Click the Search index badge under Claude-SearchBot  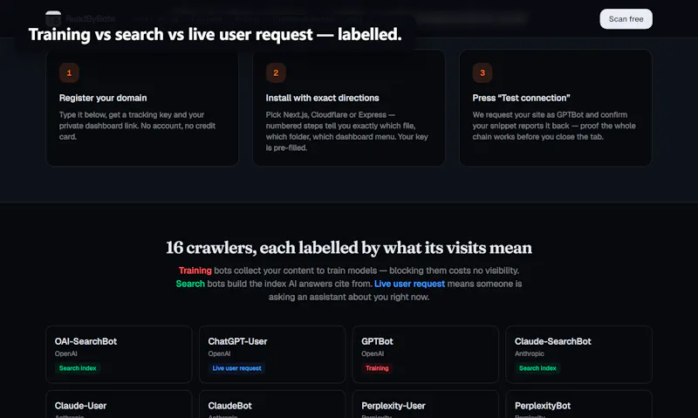coord(537,368)
